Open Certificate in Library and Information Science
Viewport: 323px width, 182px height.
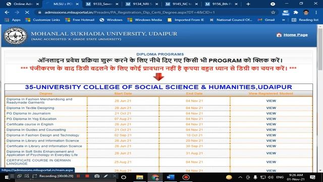coord(44,146)
